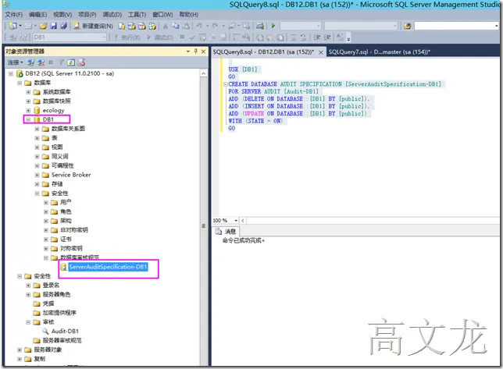Click the Object Explorer filter funnel icon
This screenshot has height=369, width=503.
click(61, 62)
